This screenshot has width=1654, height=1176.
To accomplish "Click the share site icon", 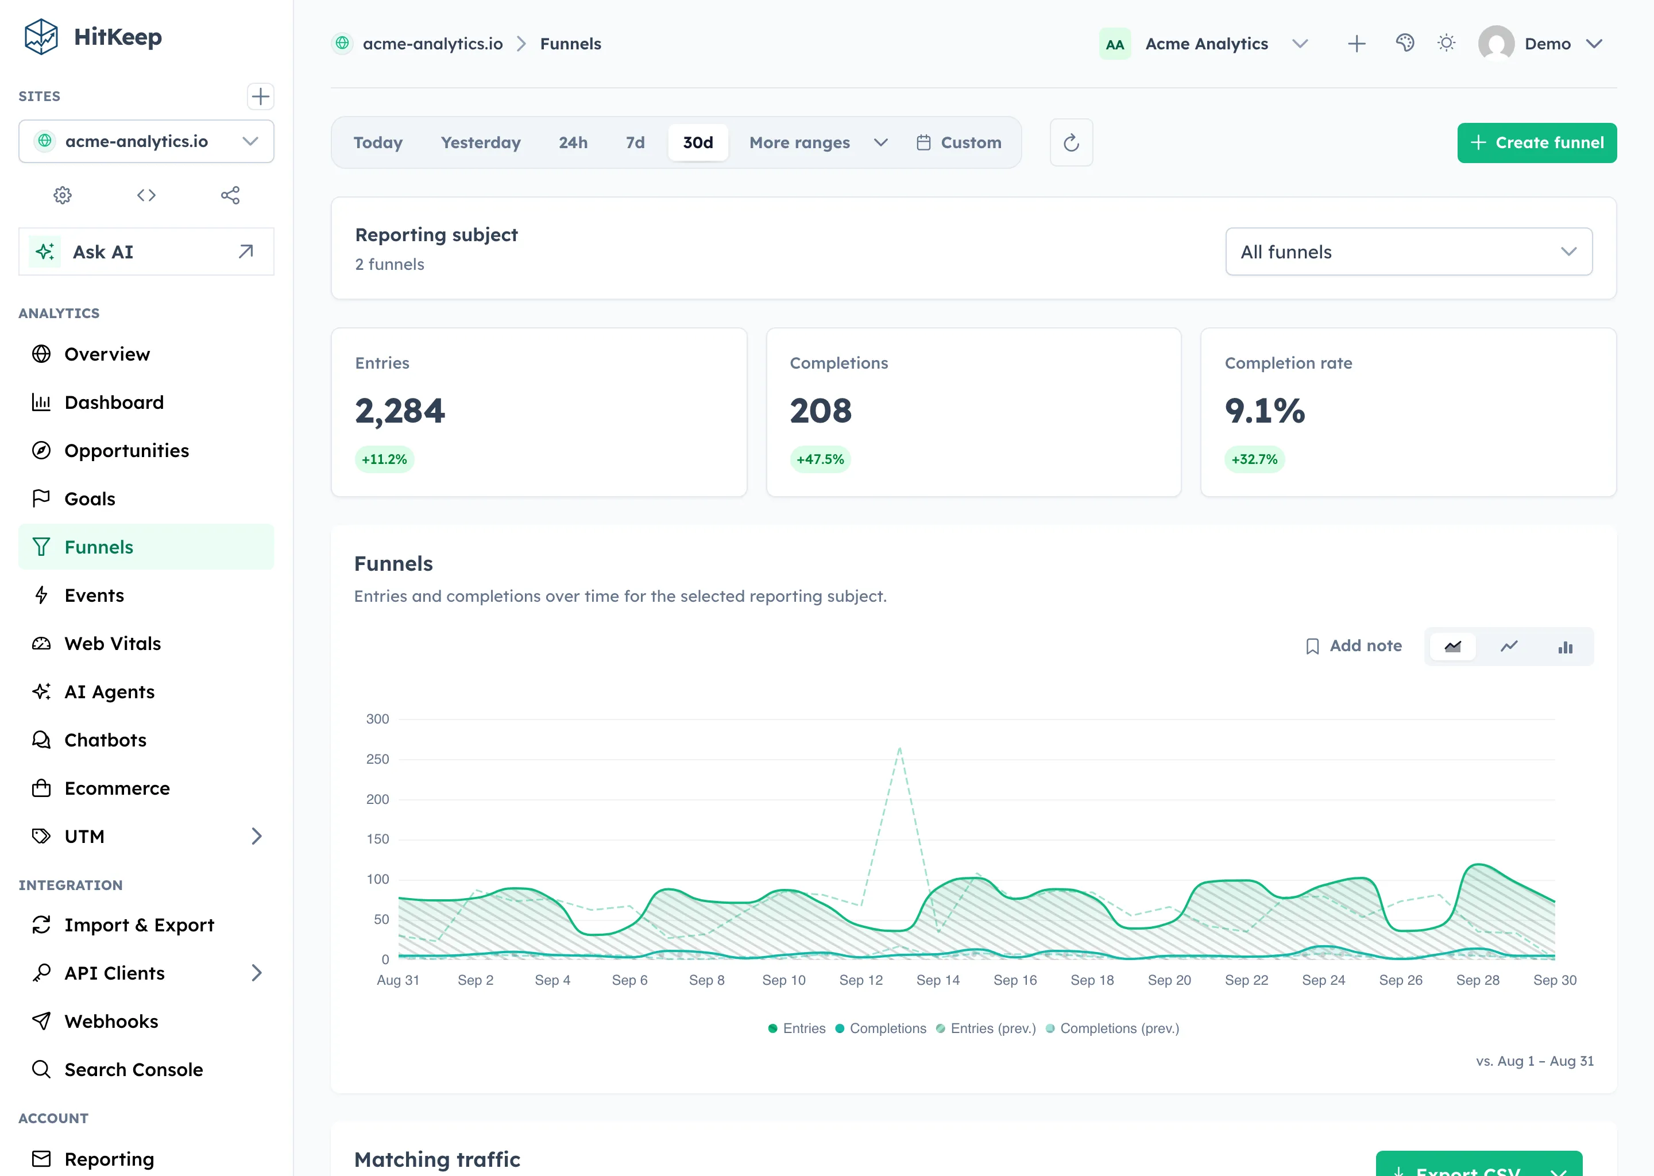I will click(230, 195).
